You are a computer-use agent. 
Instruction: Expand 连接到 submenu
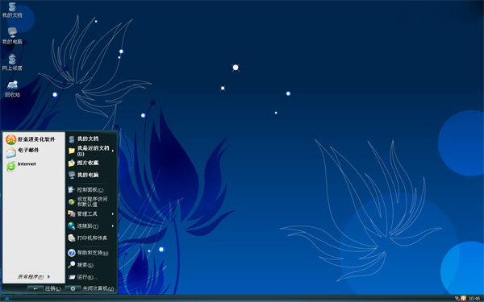[x=91, y=225]
